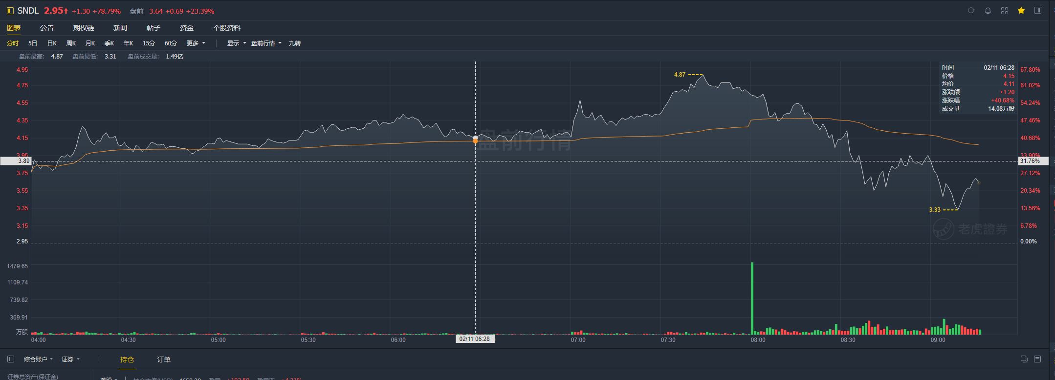
Task: Open the multi-chart grid layout icon
Action: click(x=1004, y=11)
